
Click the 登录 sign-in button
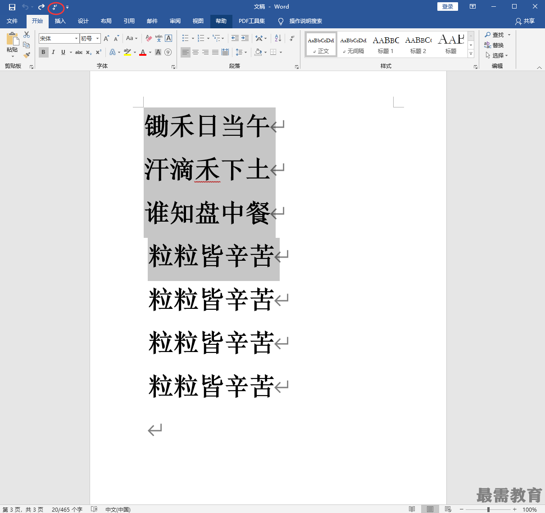[x=448, y=6]
